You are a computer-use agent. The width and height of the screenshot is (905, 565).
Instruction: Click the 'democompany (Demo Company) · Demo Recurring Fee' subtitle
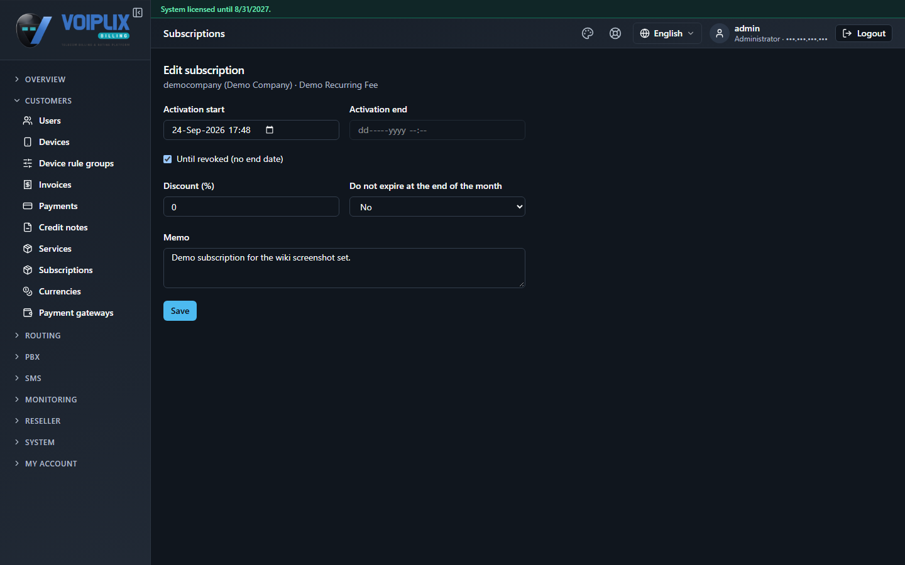click(x=271, y=85)
